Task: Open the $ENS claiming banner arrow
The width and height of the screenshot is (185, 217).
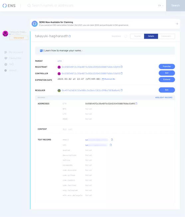Action: click(177, 24)
